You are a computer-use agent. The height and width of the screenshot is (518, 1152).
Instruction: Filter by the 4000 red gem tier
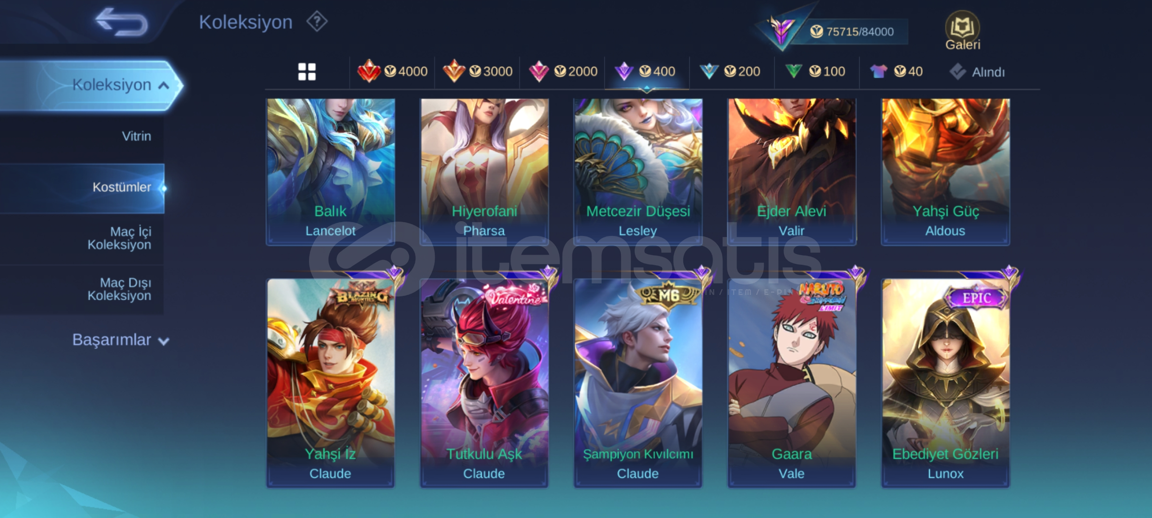392,71
